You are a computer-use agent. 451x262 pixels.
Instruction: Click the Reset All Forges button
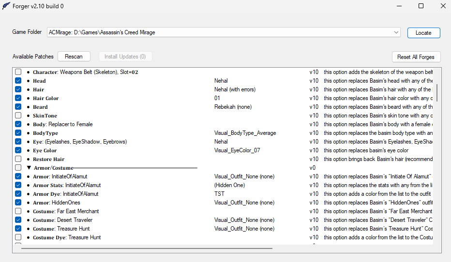(x=416, y=57)
